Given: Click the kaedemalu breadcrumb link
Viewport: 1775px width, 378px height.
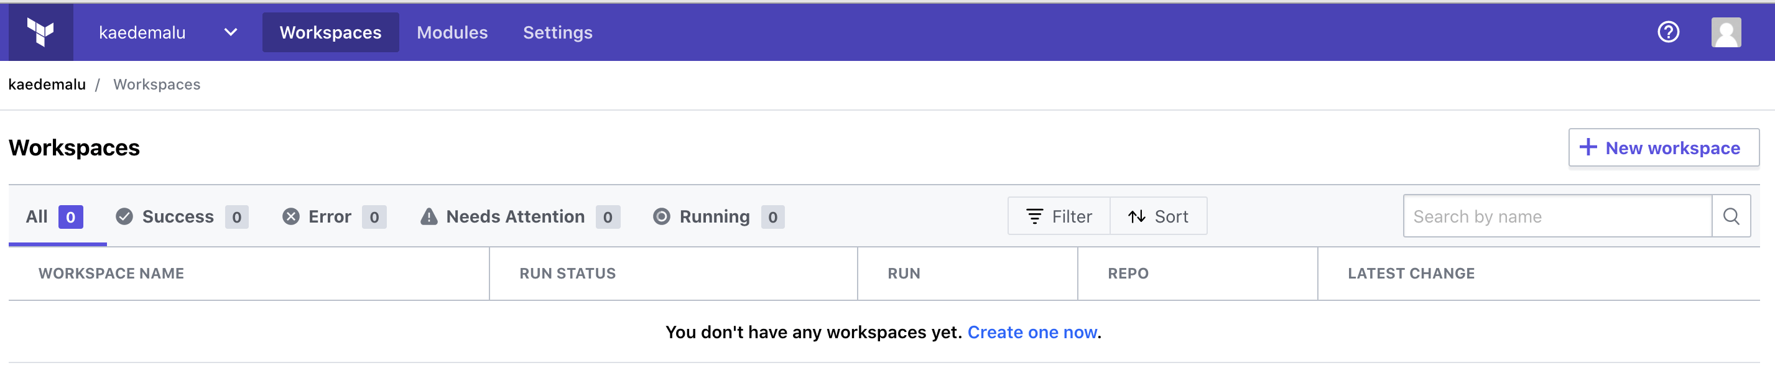Looking at the screenshot, I should [x=47, y=85].
